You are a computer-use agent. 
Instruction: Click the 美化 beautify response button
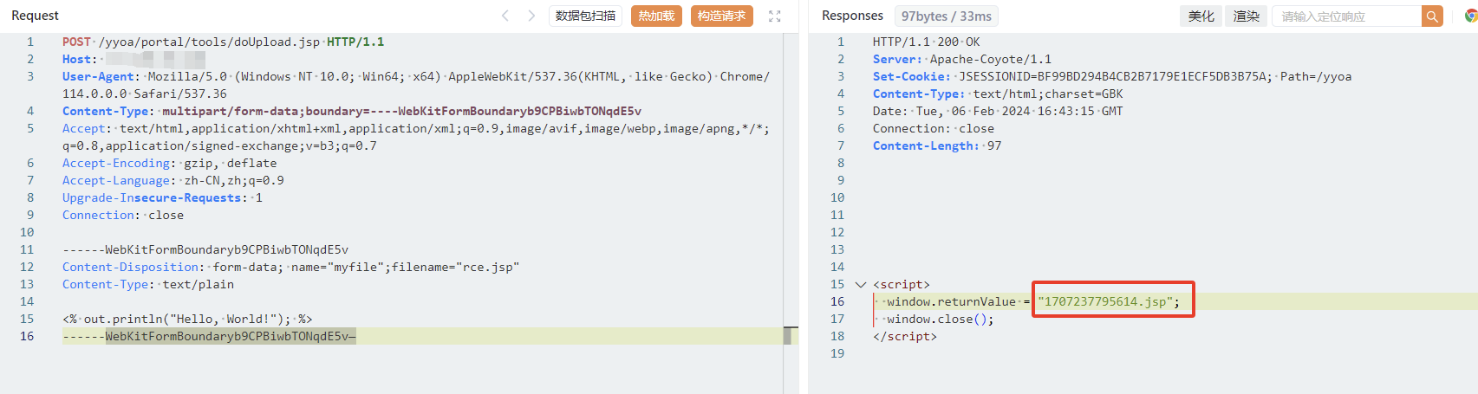point(1201,16)
